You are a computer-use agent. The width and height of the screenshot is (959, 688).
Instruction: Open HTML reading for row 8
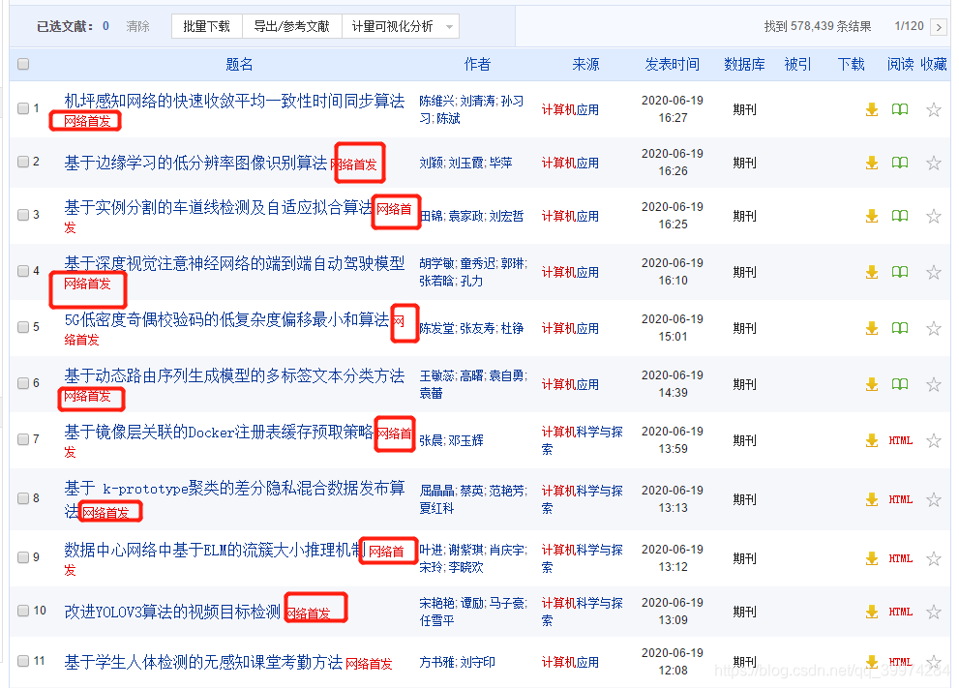pyautogui.click(x=900, y=499)
